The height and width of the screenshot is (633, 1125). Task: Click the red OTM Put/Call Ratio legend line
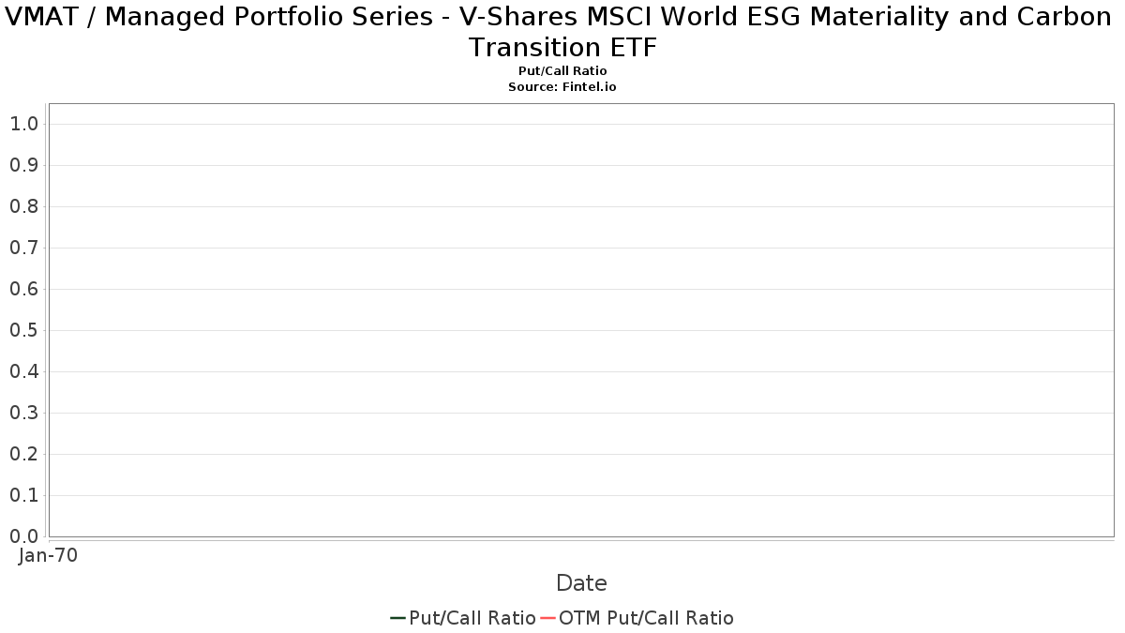pyautogui.click(x=547, y=618)
